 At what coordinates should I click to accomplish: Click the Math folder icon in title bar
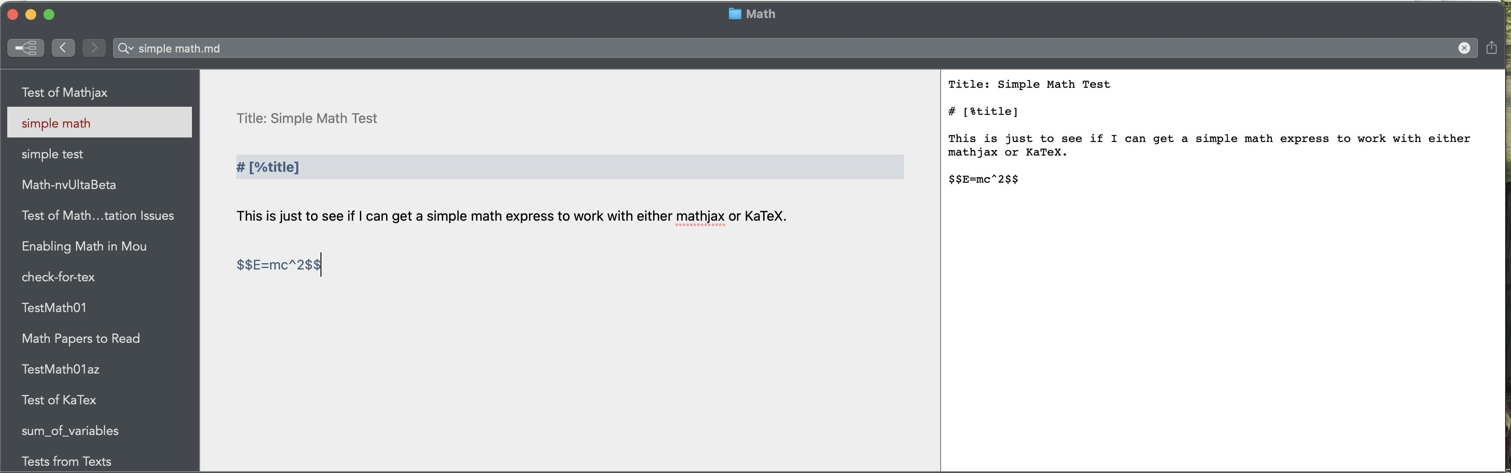click(x=734, y=14)
